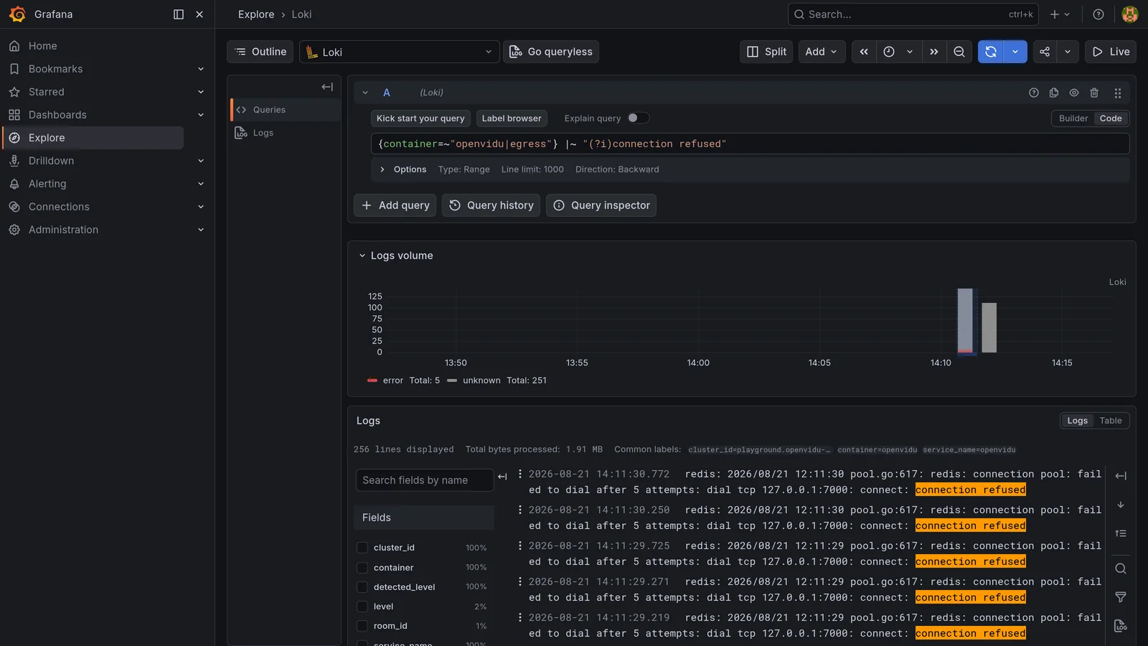Screen dimensions: 1148x646
Task: Collapse Logs volume panel
Action: pos(362,256)
